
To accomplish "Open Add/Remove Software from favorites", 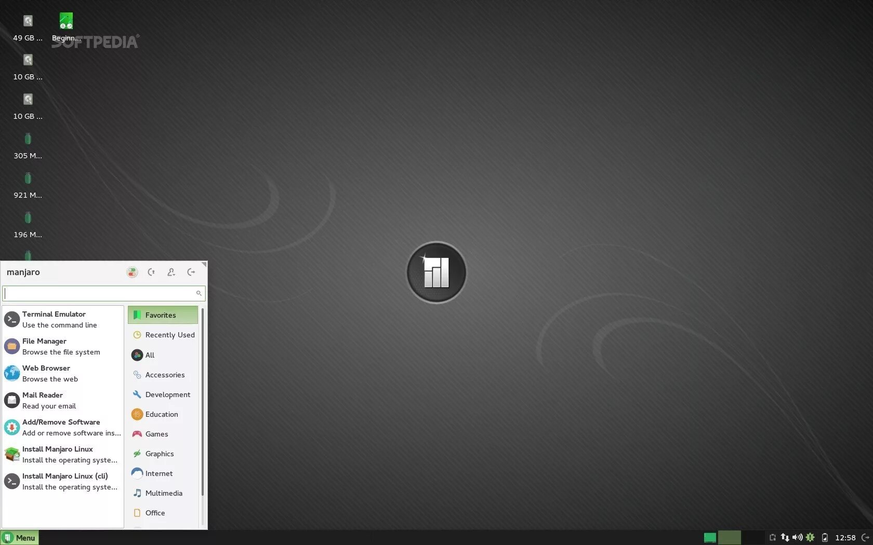I will [63, 427].
